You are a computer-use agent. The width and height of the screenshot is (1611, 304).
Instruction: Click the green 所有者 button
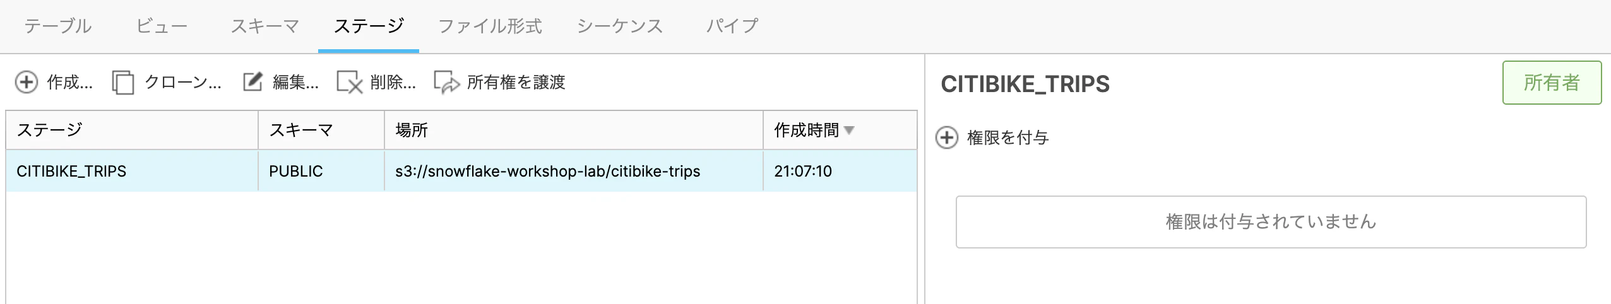coord(1552,83)
